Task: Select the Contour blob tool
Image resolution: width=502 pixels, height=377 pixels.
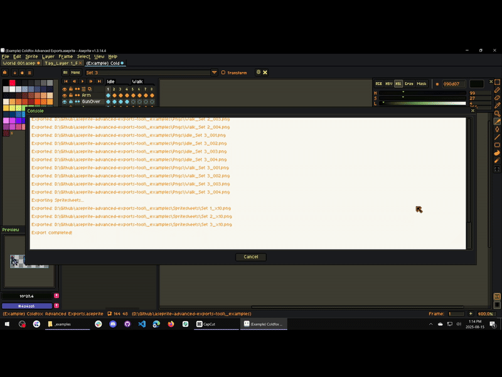Action: click(497, 153)
